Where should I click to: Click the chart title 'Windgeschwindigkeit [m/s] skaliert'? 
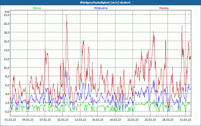(105, 3)
